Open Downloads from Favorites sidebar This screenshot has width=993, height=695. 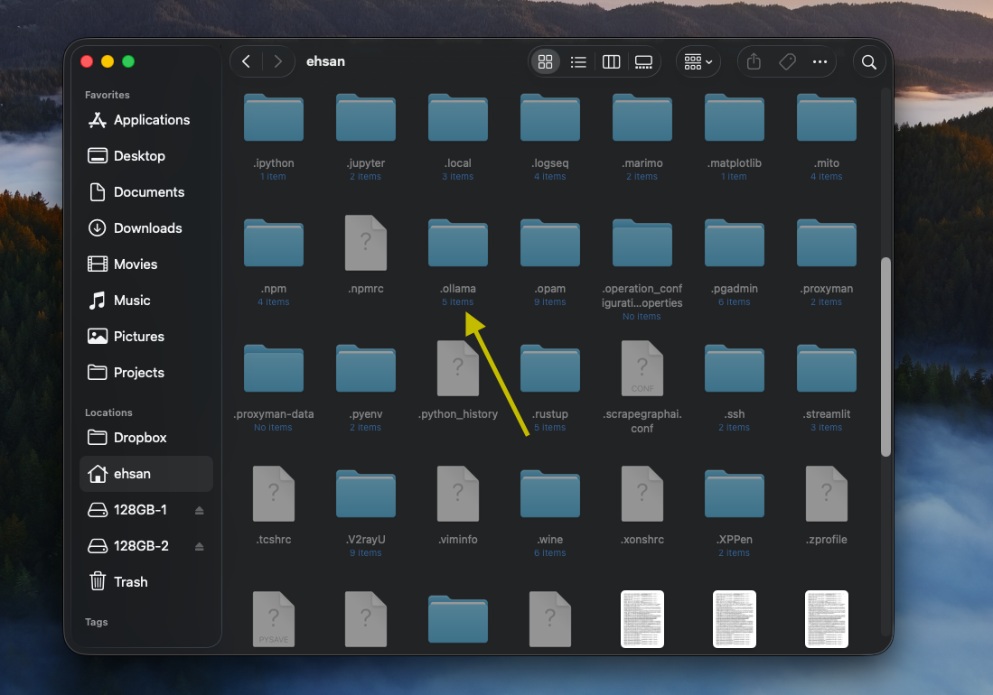tap(147, 228)
